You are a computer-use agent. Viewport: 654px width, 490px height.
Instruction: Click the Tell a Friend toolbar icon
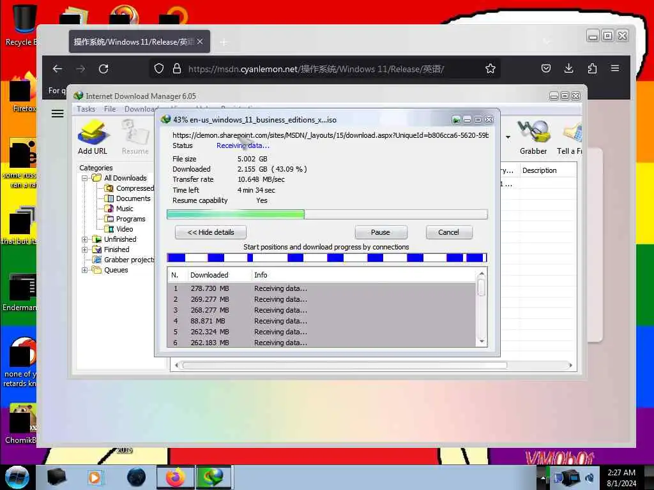pyautogui.click(x=570, y=137)
